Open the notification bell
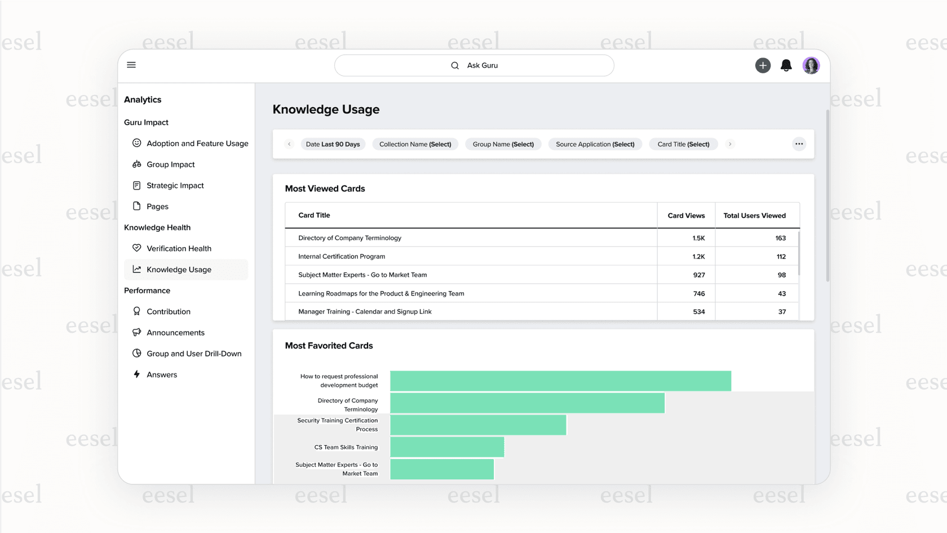 tap(786, 65)
